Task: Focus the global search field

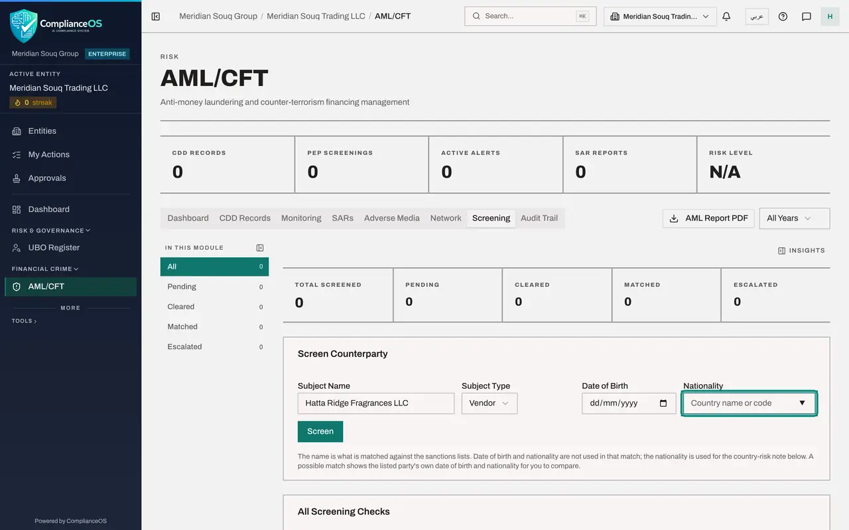Action: point(530,17)
